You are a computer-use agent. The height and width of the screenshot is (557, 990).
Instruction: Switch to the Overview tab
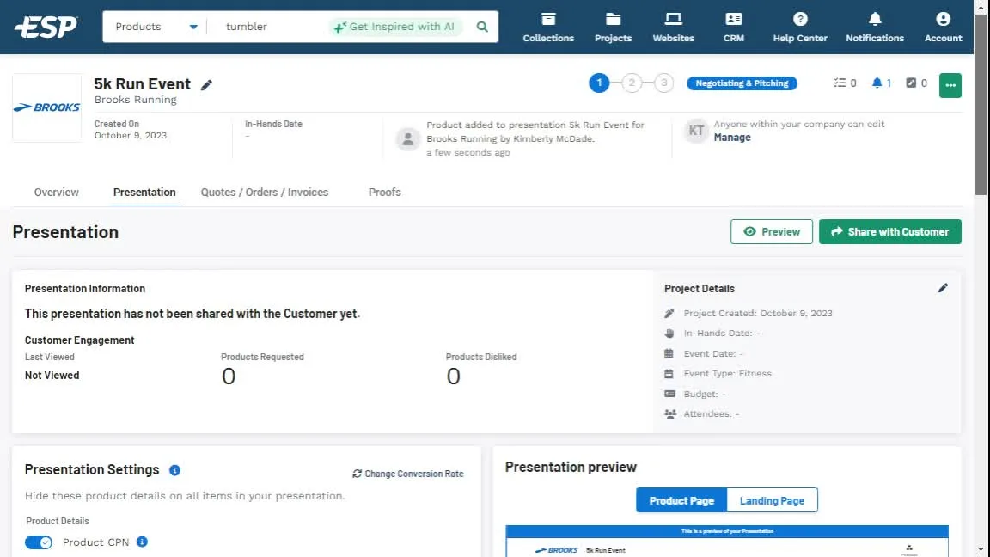coord(56,192)
